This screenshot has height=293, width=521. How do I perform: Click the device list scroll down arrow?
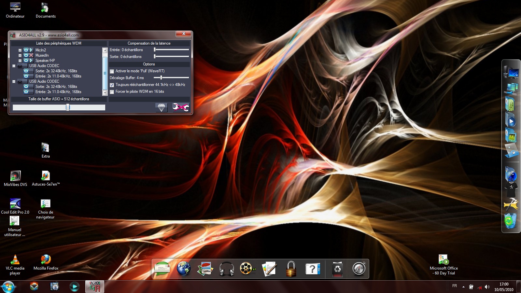pos(105,93)
